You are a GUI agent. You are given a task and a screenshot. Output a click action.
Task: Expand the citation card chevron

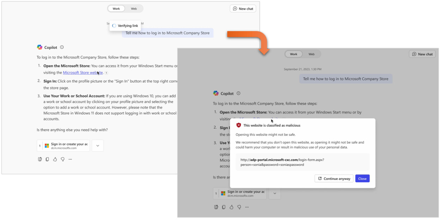pyautogui.click(x=98, y=145)
